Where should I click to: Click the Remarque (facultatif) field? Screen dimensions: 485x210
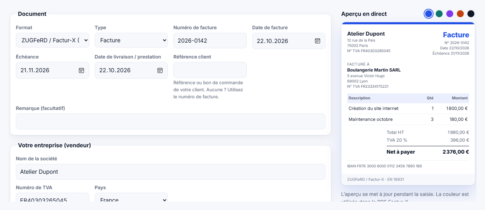171,121
